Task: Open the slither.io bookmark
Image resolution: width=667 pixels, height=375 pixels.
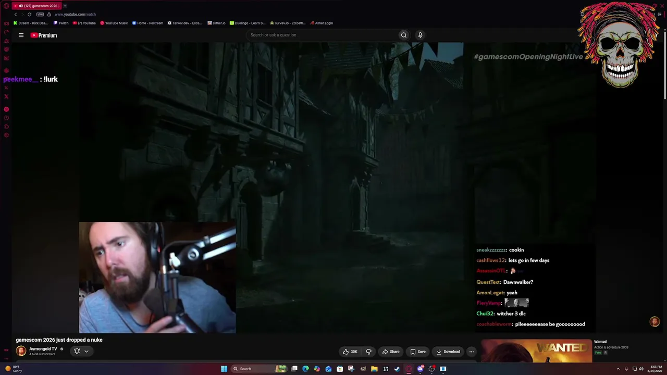Action: click(216, 23)
